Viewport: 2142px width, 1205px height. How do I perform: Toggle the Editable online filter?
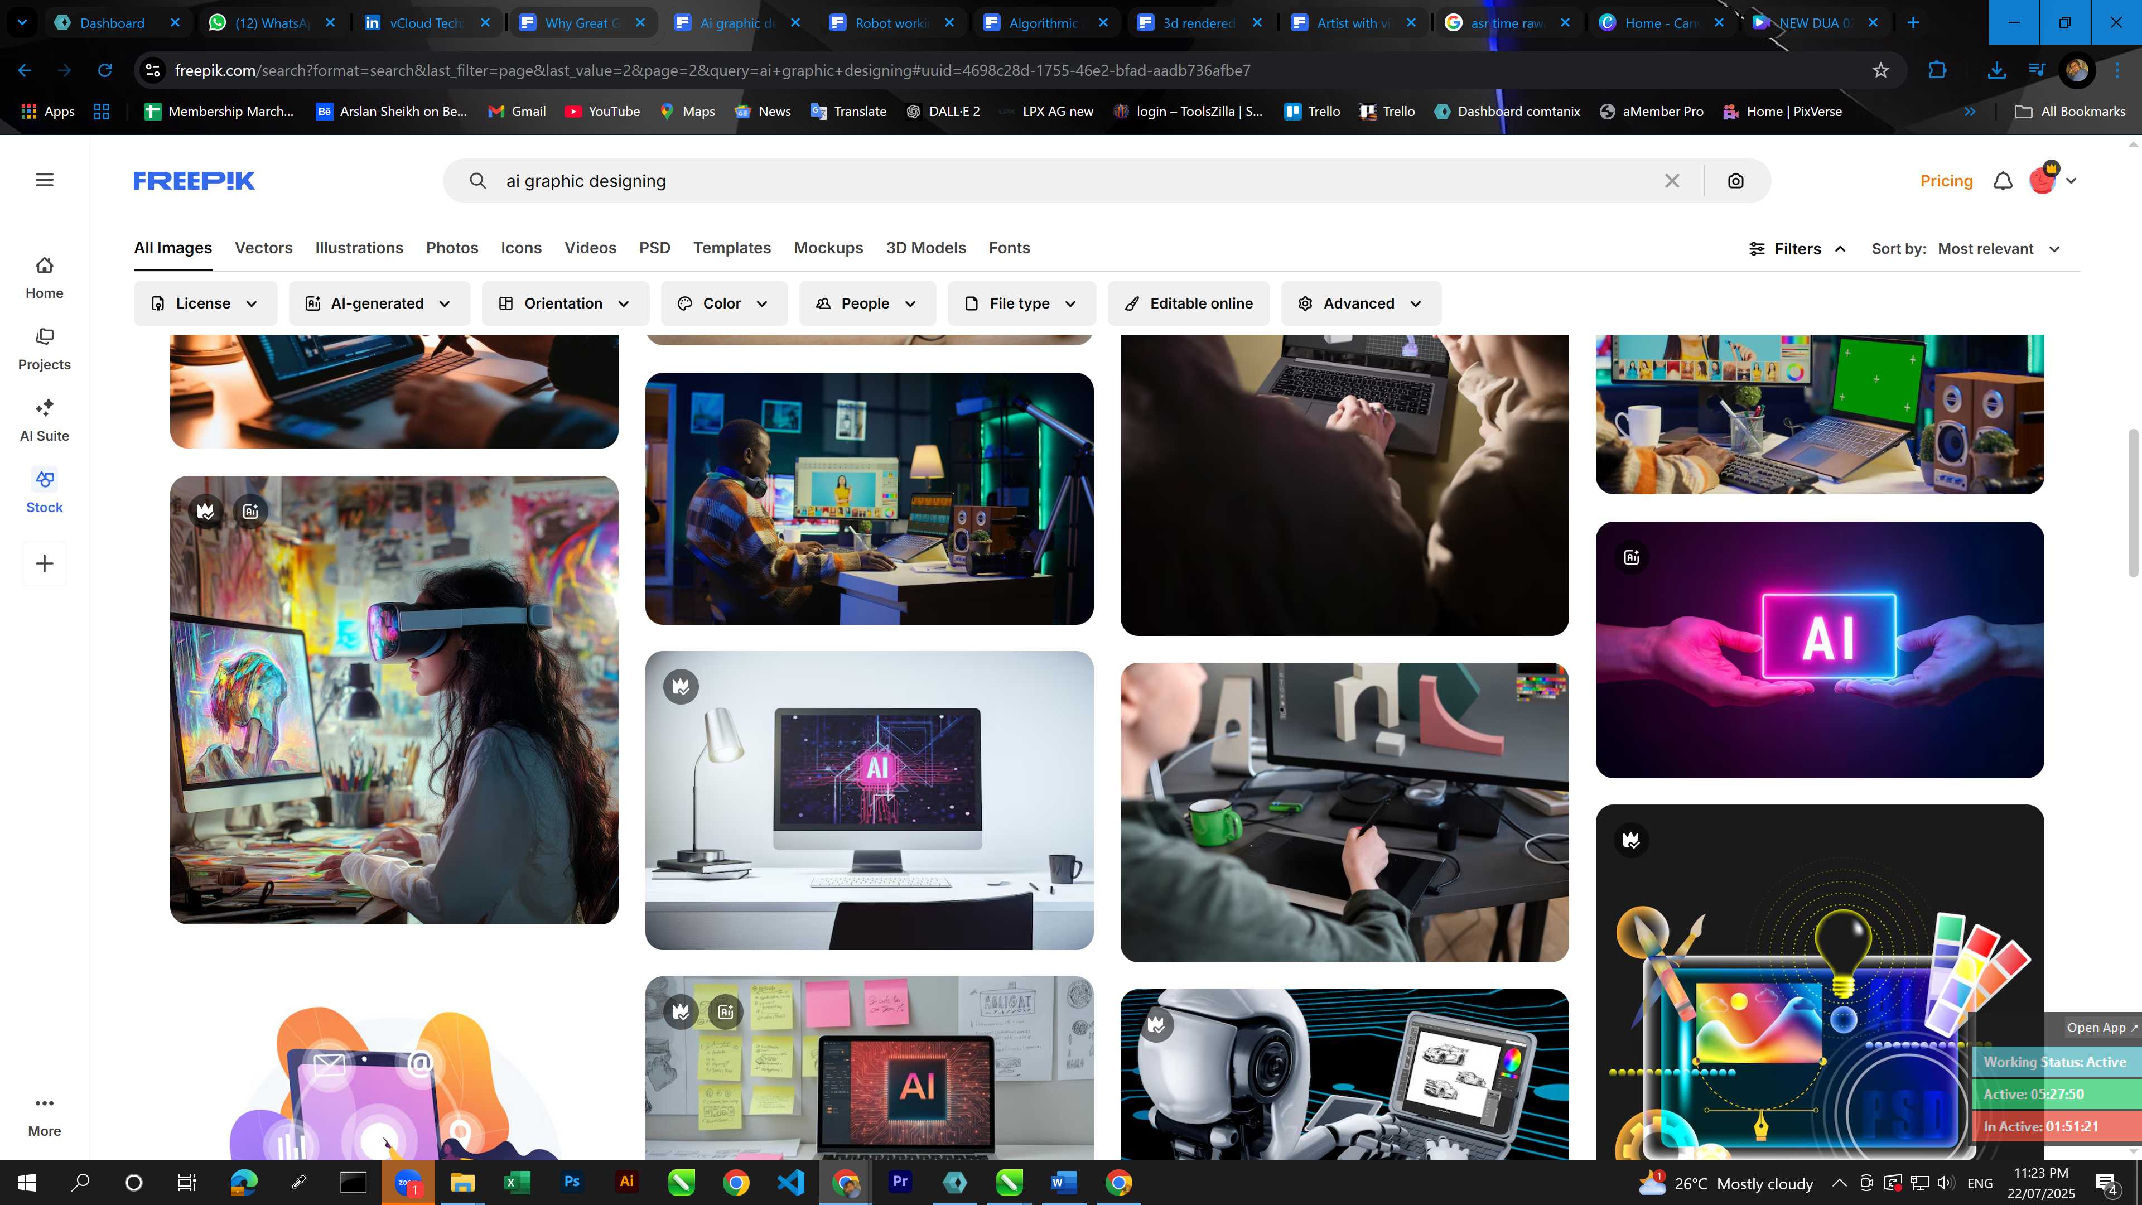(x=1188, y=303)
